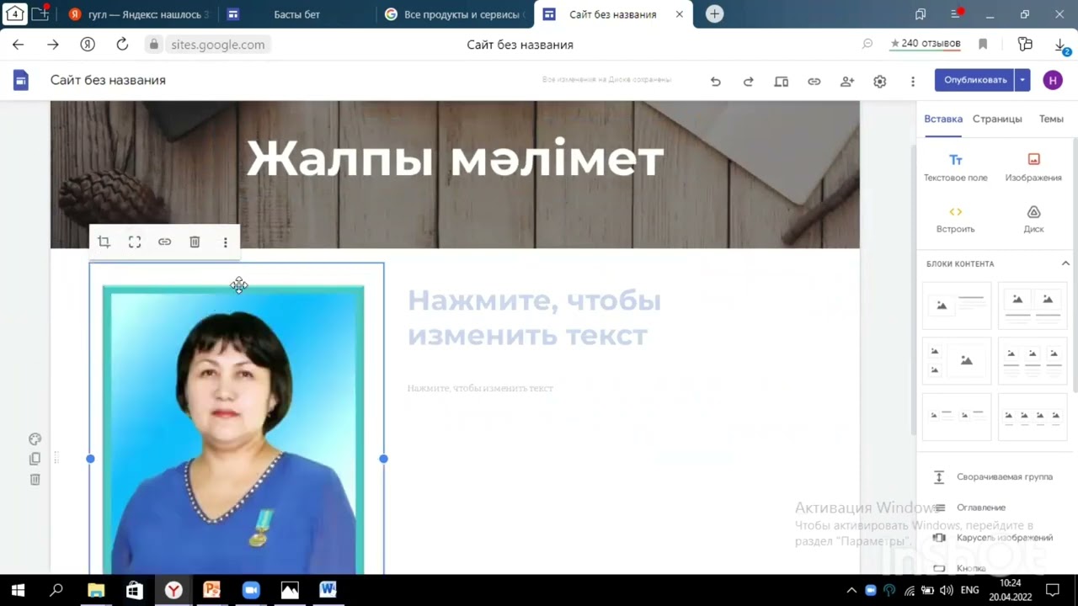Viewport: 1078px width, 606px height.
Task: Switch to the Вставка tab
Action: [x=943, y=120]
